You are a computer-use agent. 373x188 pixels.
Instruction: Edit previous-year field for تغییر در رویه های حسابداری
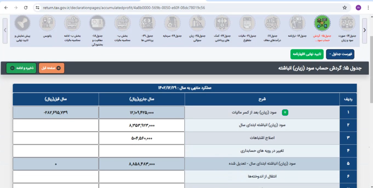click(56, 151)
